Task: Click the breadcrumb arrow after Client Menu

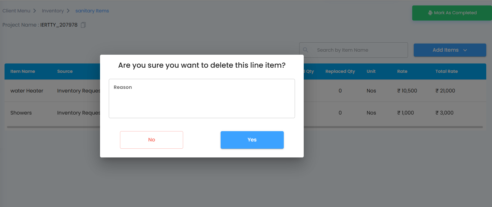Action: tap(35, 11)
